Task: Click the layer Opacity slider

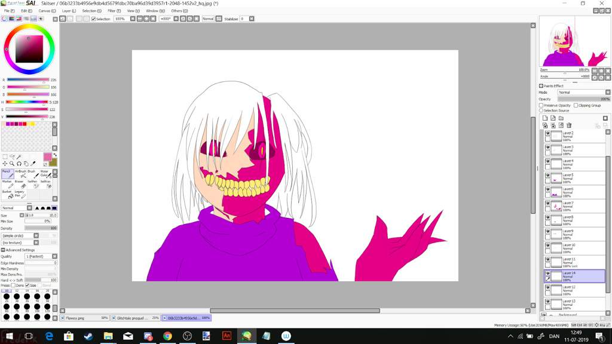Action: pos(584,99)
